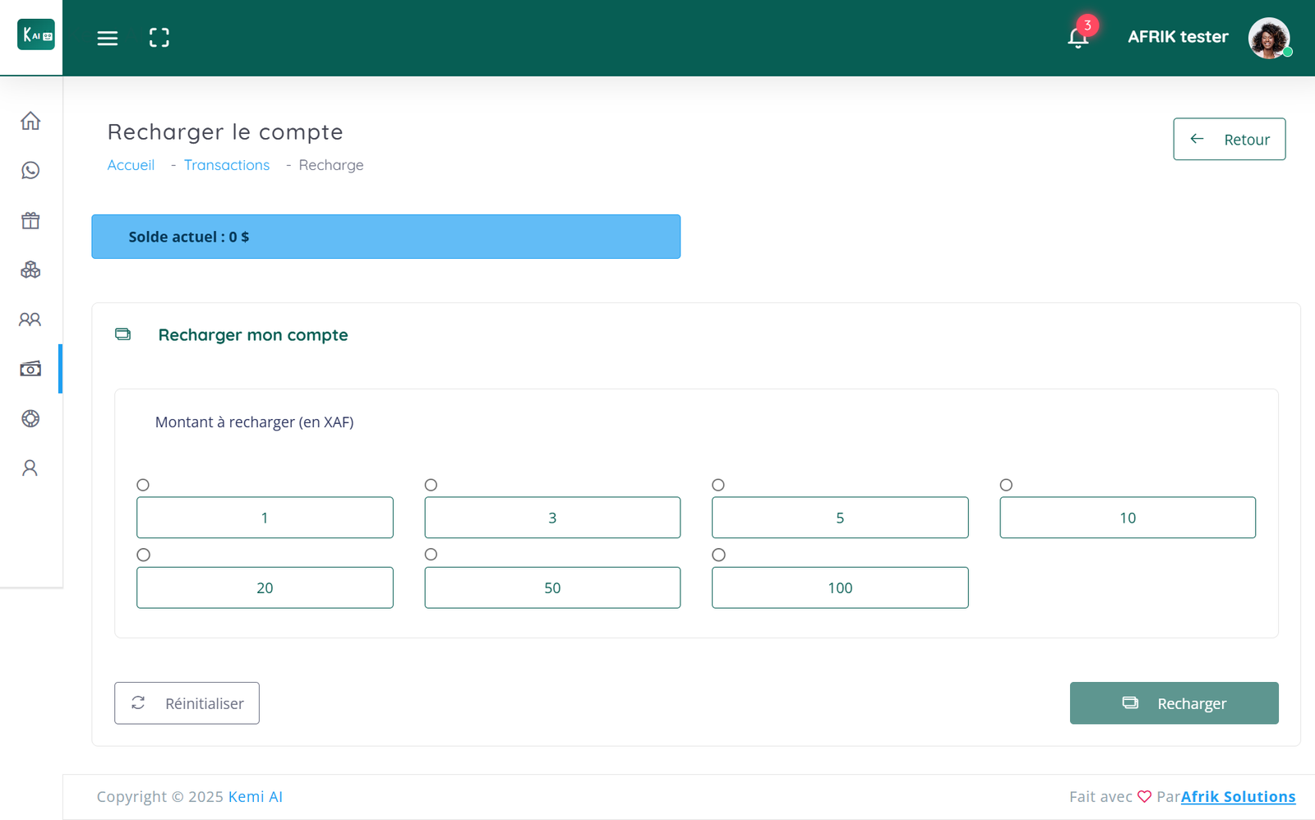The width and height of the screenshot is (1315, 820).
Task: Go to Transactions breadcrumb link
Action: pos(227,165)
